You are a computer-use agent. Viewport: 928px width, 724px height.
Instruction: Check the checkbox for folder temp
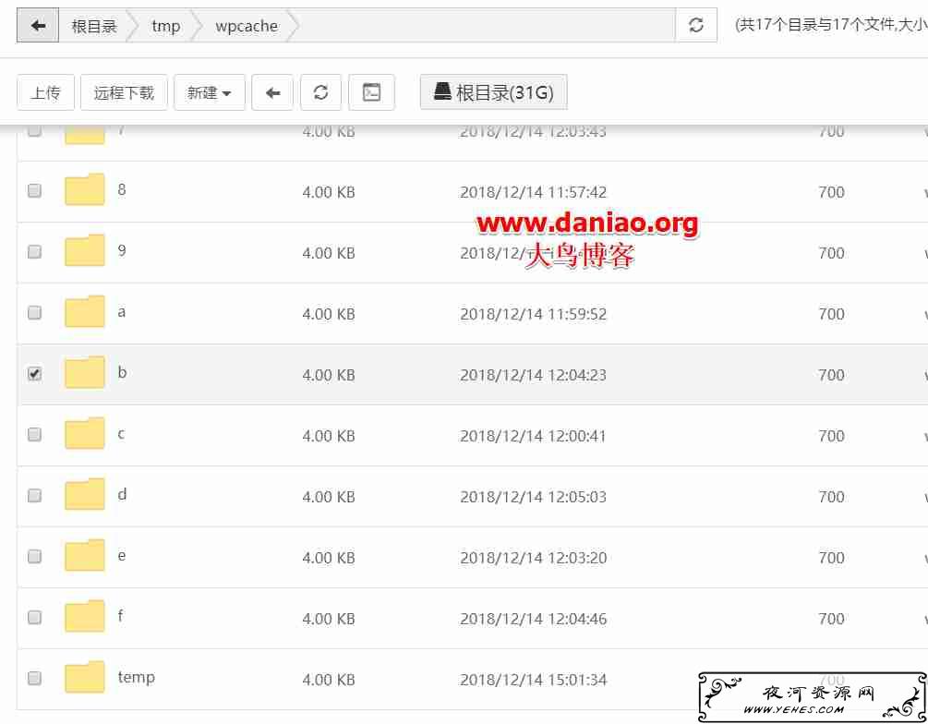pyautogui.click(x=34, y=678)
